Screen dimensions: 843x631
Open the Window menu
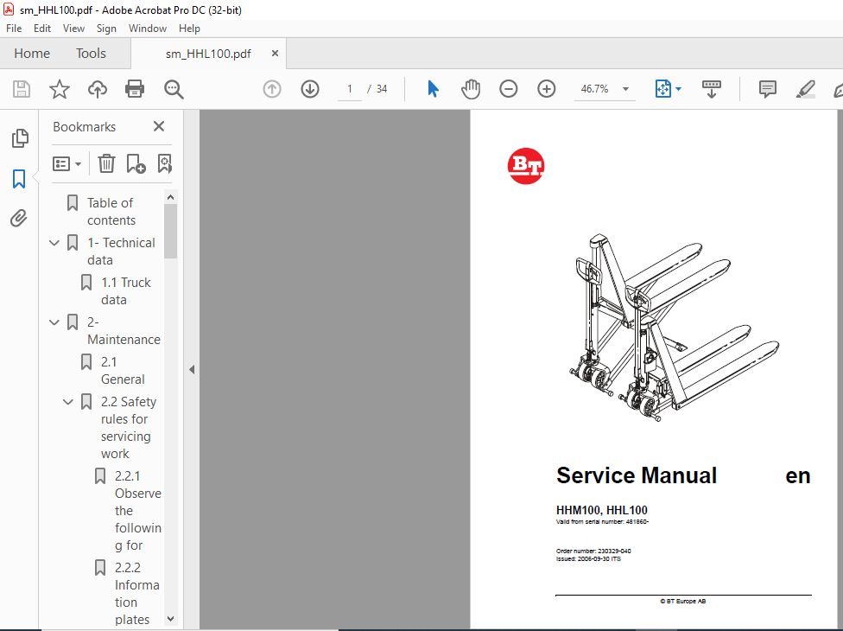pos(148,29)
